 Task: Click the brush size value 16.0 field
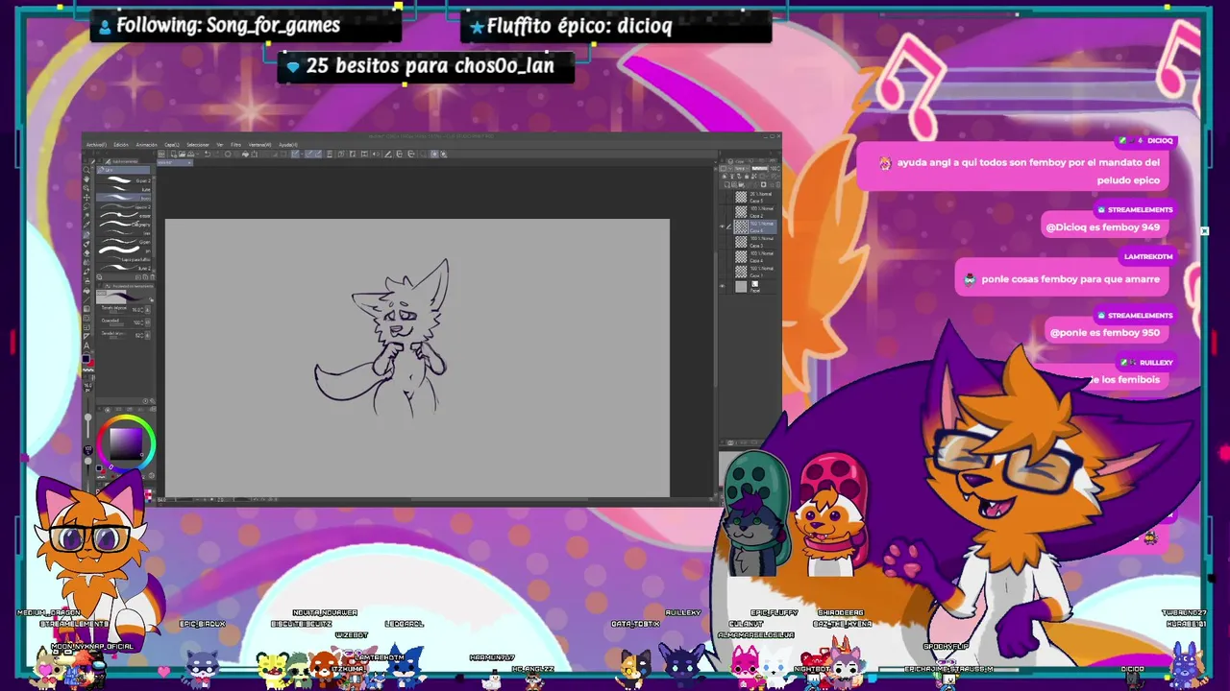pos(135,310)
